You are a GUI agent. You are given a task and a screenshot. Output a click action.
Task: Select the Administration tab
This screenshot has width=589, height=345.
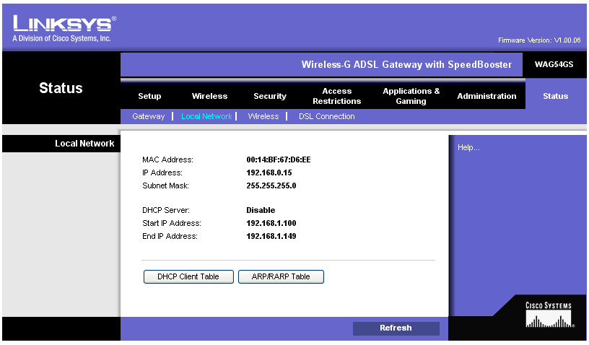pos(487,96)
